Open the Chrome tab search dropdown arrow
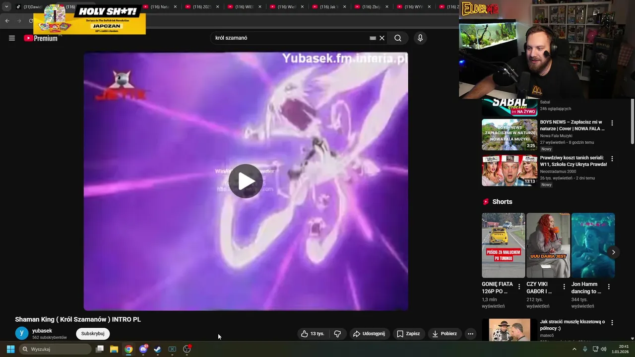635x357 pixels. pyautogui.click(x=6, y=7)
